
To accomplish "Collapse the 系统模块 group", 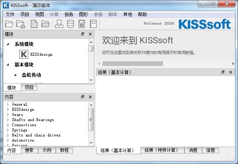I will point(8,44).
